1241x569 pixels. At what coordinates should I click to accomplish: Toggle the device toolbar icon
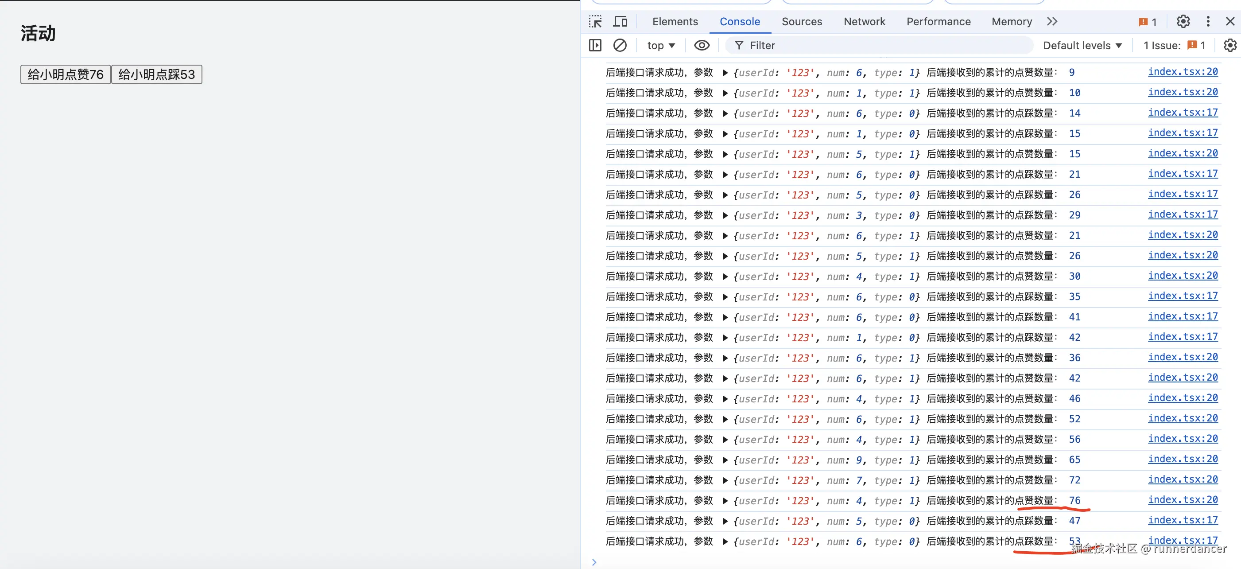[620, 22]
